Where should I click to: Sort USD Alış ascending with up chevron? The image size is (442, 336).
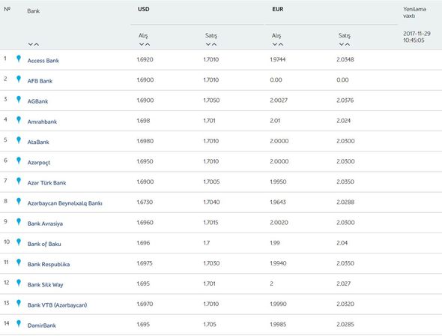[148, 44]
